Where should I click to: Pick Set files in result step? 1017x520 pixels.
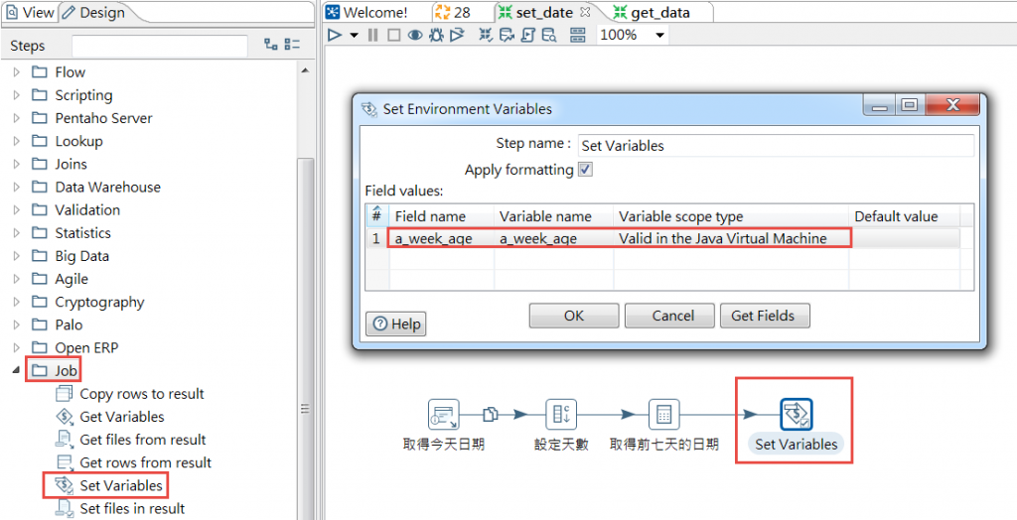point(132,508)
